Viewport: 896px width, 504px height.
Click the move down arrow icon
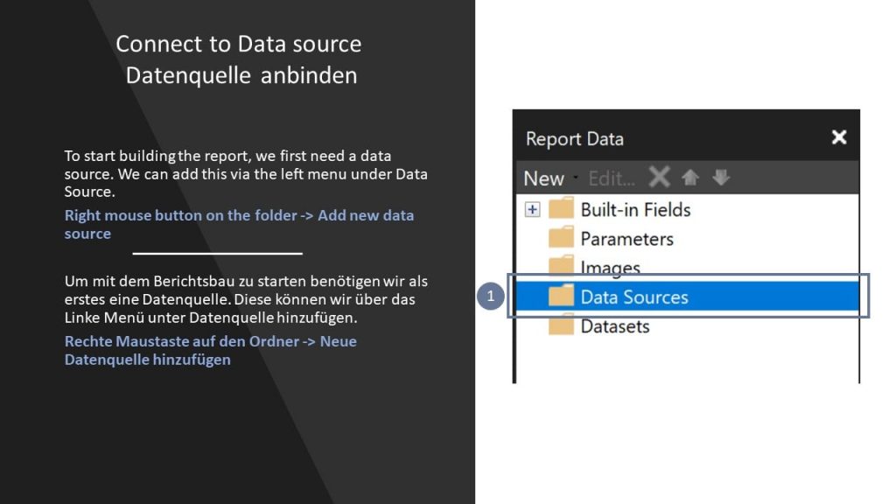pos(721,178)
